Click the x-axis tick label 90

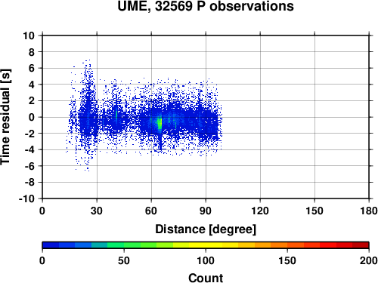pyautogui.click(x=206, y=211)
